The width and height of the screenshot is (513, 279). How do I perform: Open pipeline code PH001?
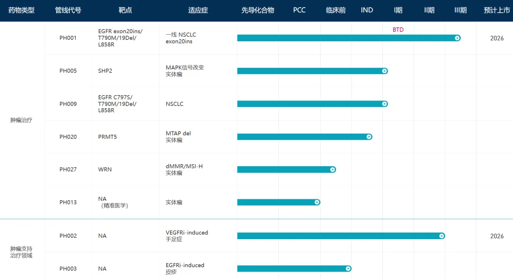68,38
